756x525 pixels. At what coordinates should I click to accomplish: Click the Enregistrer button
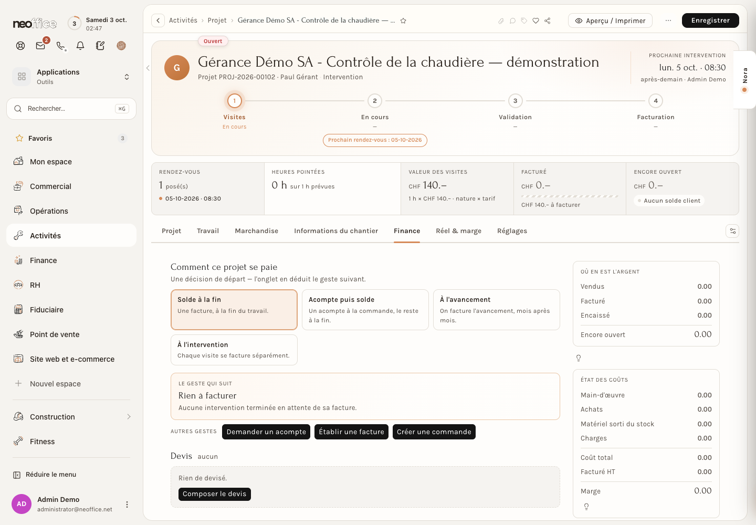coord(710,20)
